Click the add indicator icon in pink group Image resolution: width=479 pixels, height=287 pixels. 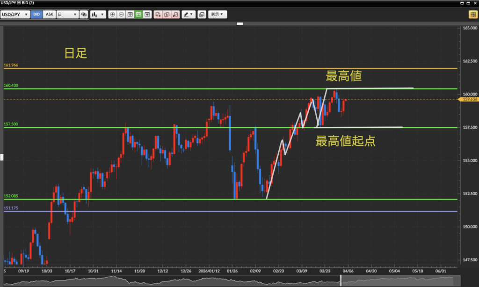click(158, 15)
